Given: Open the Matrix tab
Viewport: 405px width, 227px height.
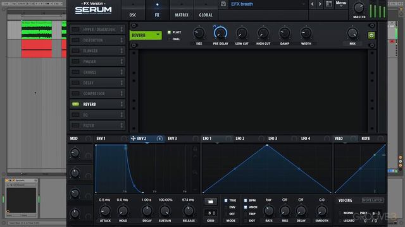Looking at the screenshot, I should (182, 15).
